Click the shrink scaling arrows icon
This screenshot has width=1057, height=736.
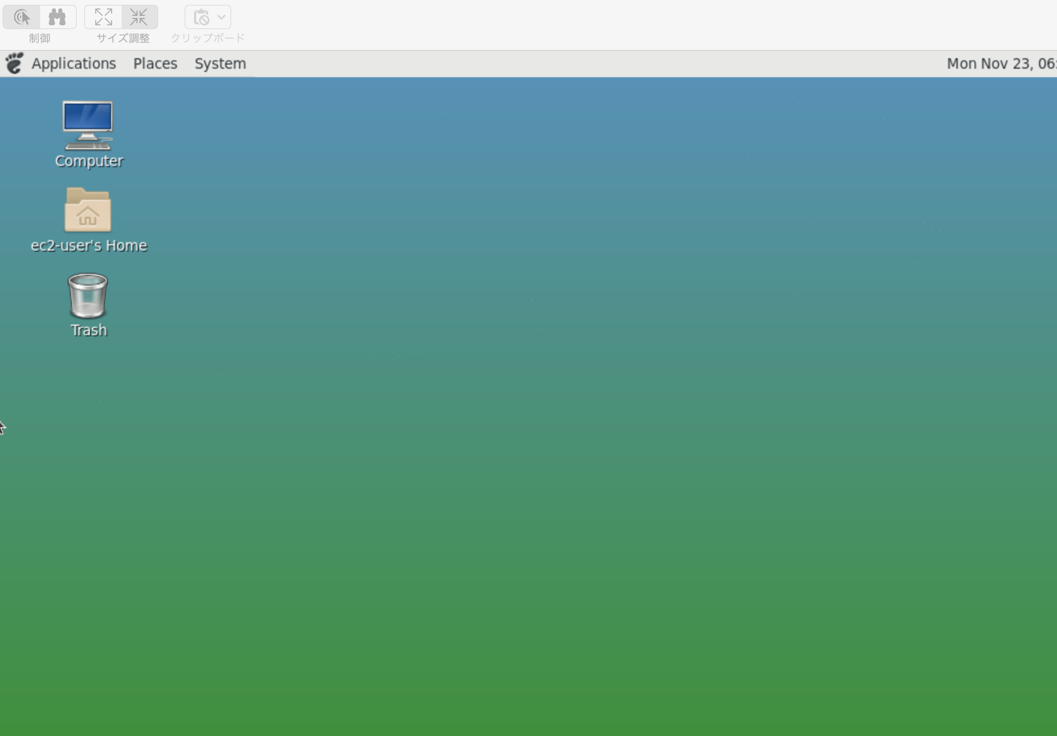click(x=139, y=17)
